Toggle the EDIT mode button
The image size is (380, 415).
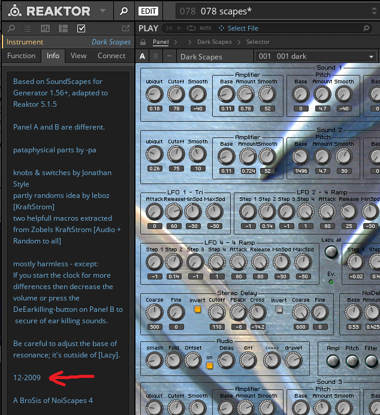[148, 11]
